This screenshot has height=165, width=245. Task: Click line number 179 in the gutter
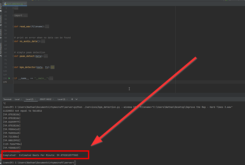5,82
